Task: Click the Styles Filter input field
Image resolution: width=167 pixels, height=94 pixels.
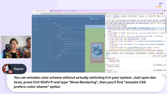Action: click(x=128, y=56)
